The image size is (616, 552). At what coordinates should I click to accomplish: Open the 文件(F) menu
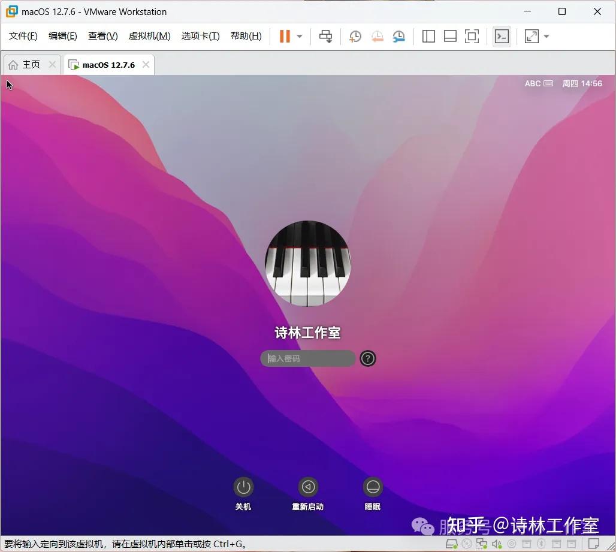coord(23,36)
